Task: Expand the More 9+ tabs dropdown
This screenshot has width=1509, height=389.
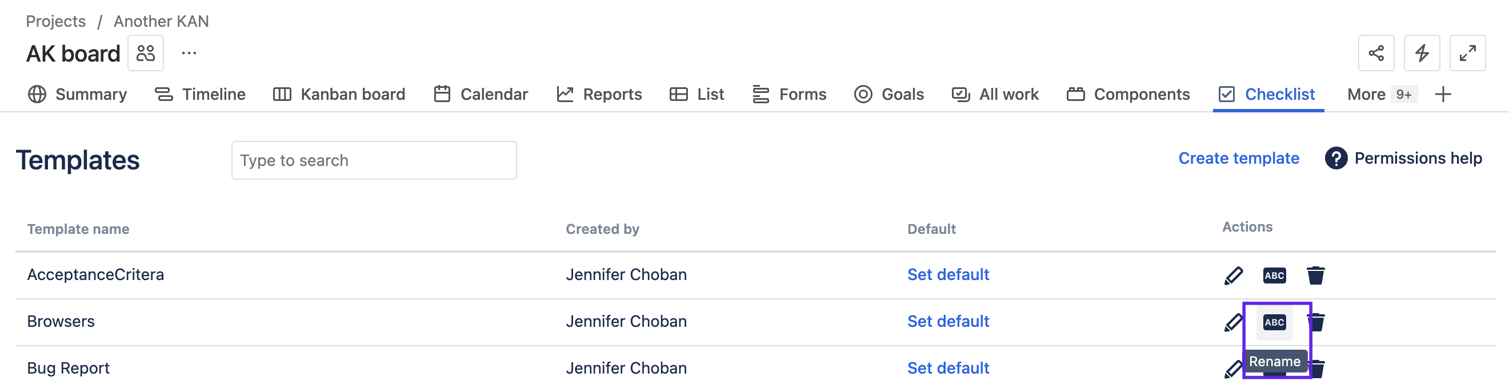Action: point(1380,94)
